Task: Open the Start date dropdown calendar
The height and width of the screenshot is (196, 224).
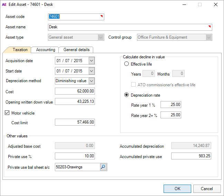Action: point(91,71)
